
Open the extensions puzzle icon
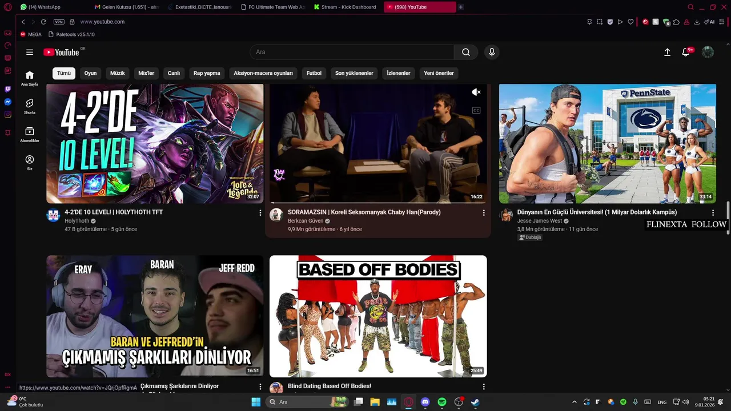coord(676,22)
